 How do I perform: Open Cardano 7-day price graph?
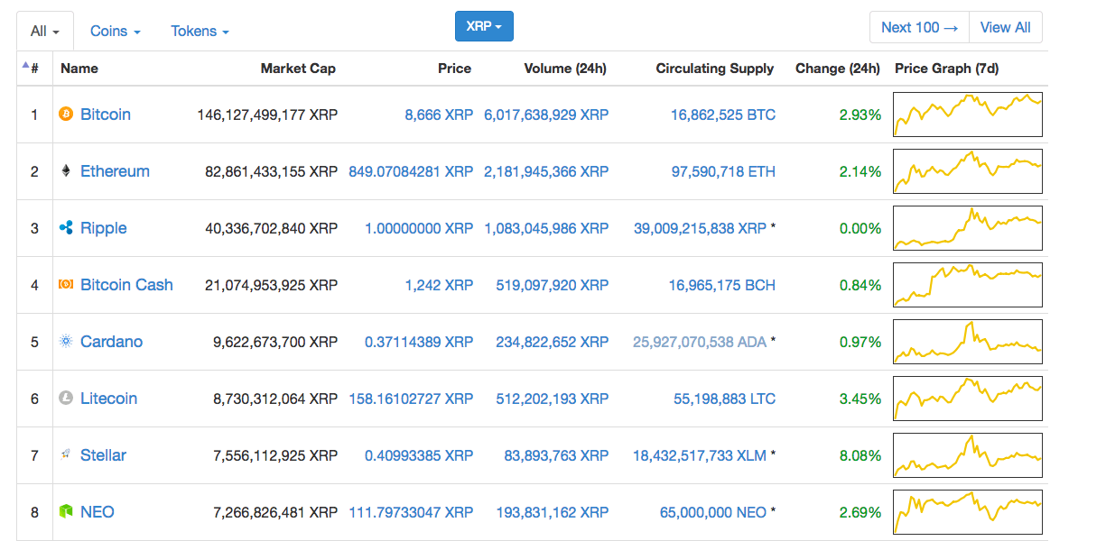click(968, 342)
